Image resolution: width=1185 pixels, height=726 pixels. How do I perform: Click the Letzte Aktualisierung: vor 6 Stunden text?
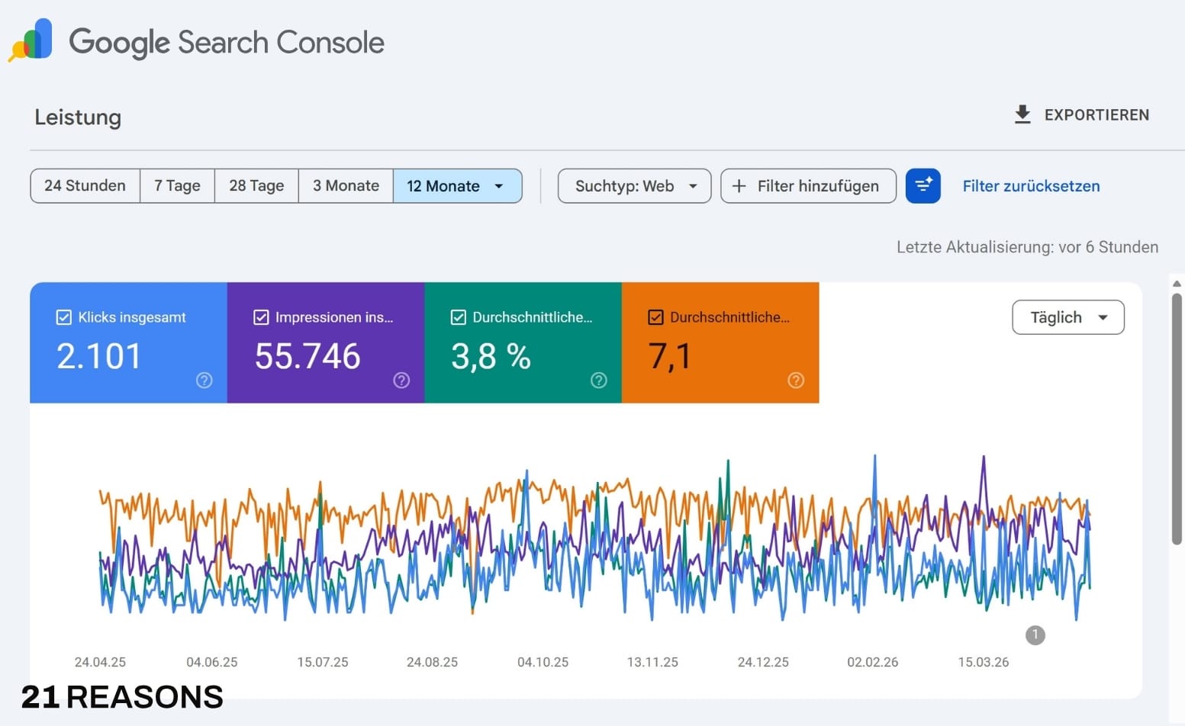pyautogui.click(x=1027, y=247)
